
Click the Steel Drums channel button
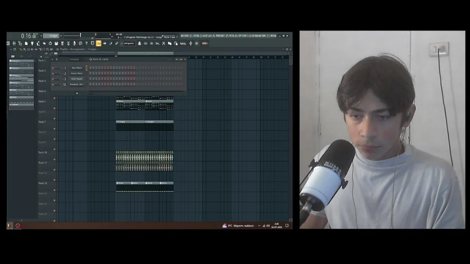[x=77, y=79]
